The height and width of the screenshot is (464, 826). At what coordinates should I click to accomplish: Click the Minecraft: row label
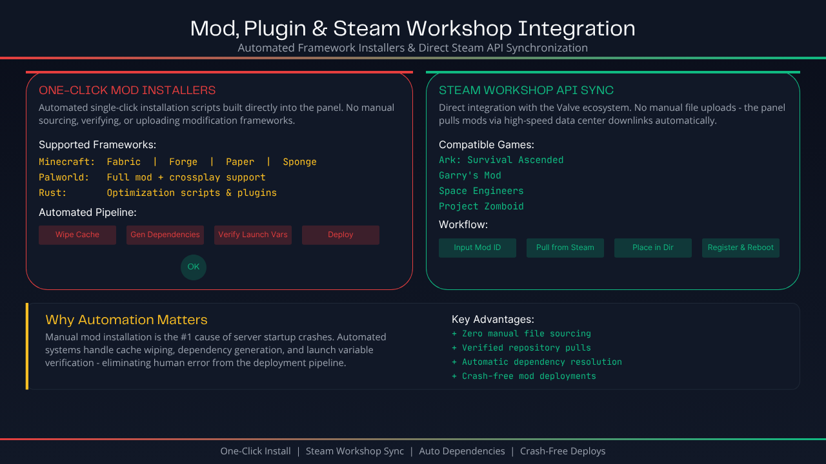pos(67,162)
